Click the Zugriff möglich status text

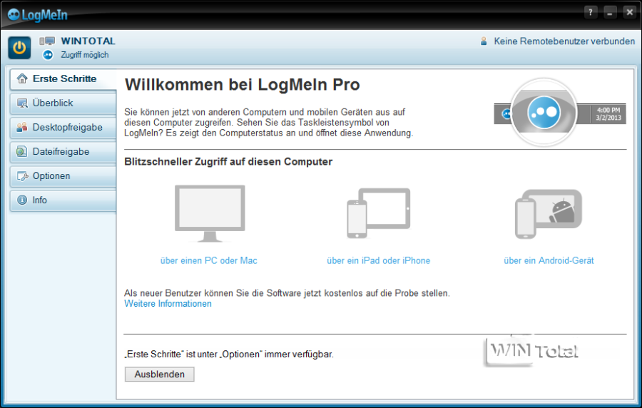point(85,55)
